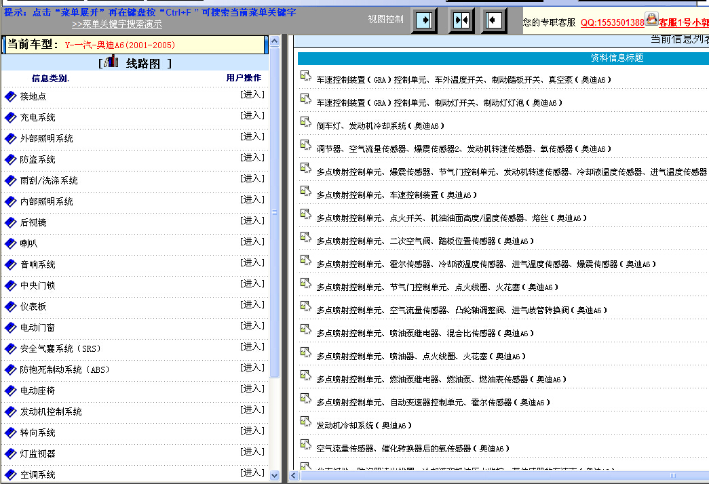Open 多点喷射控制单元、自动变速器控制单元 diagram
The image size is (709, 484).
point(433,403)
